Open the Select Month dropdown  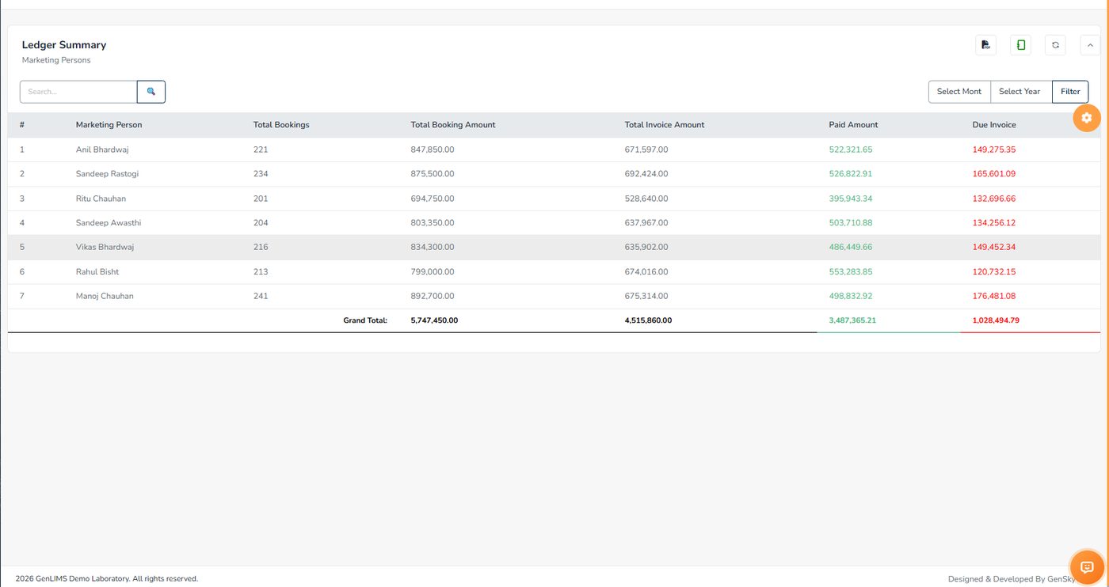[x=959, y=92]
